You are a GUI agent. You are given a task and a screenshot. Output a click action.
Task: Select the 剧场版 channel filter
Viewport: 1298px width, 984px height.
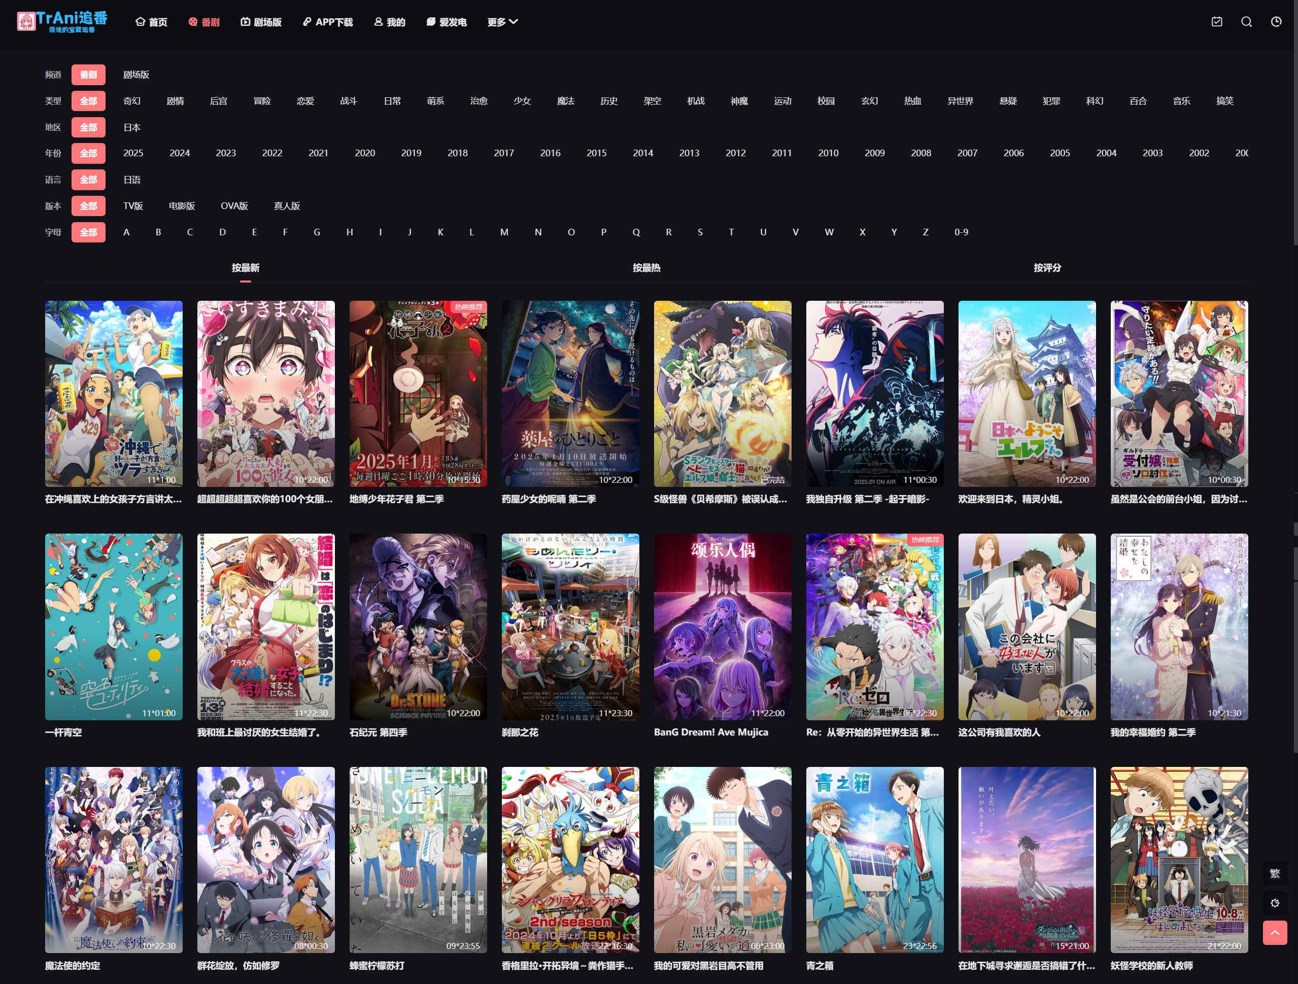pyautogui.click(x=135, y=75)
